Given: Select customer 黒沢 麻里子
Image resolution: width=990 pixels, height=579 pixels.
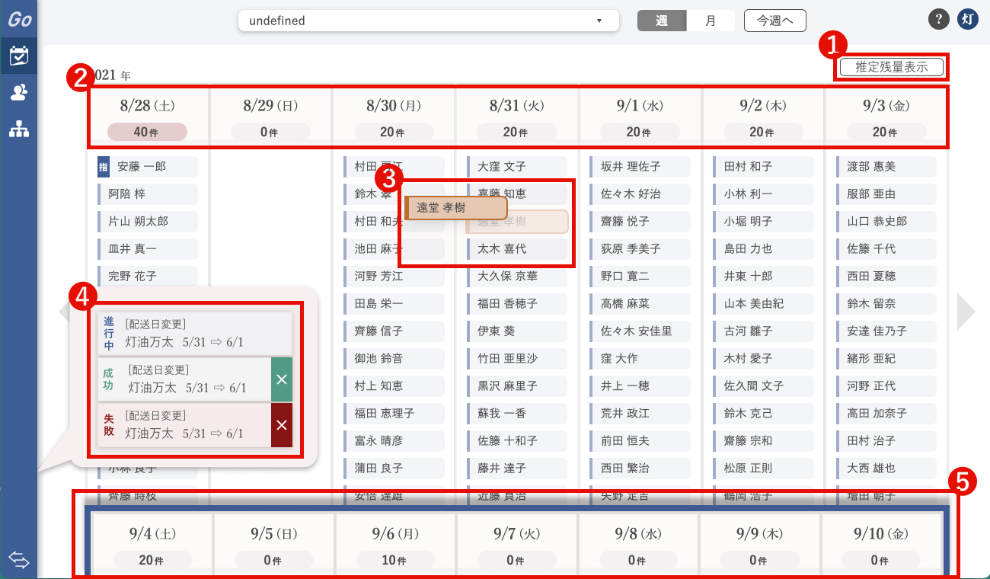Looking at the screenshot, I should 517,386.
